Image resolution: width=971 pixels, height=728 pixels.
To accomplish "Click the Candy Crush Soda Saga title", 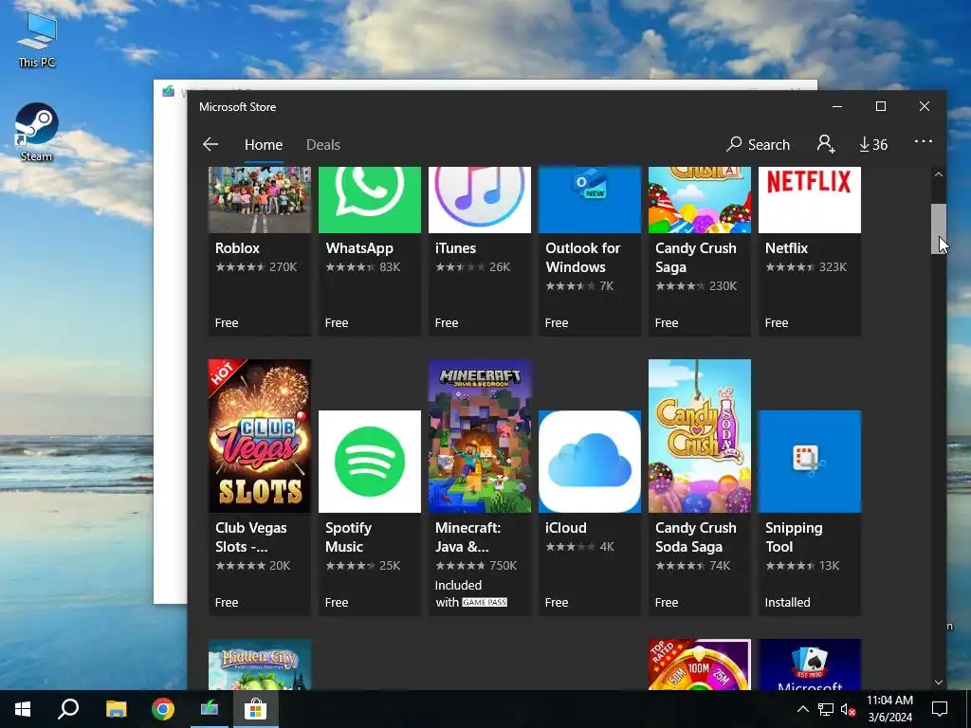I will point(695,537).
